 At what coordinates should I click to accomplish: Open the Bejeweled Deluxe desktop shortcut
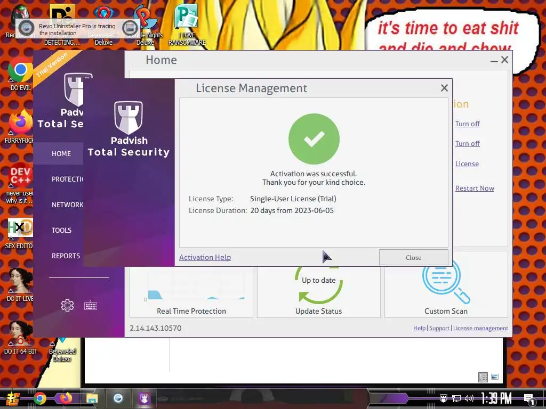coord(62,349)
